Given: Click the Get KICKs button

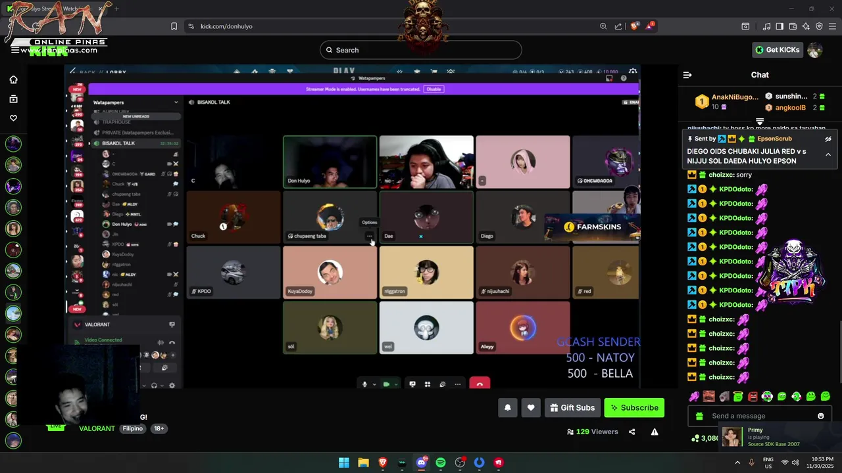Looking at the screenshot, I should coord(777,50).
